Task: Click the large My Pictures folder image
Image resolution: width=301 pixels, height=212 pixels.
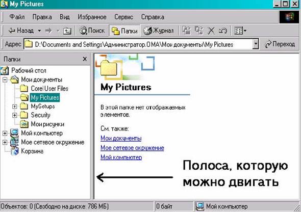Action: pos(109,68)
